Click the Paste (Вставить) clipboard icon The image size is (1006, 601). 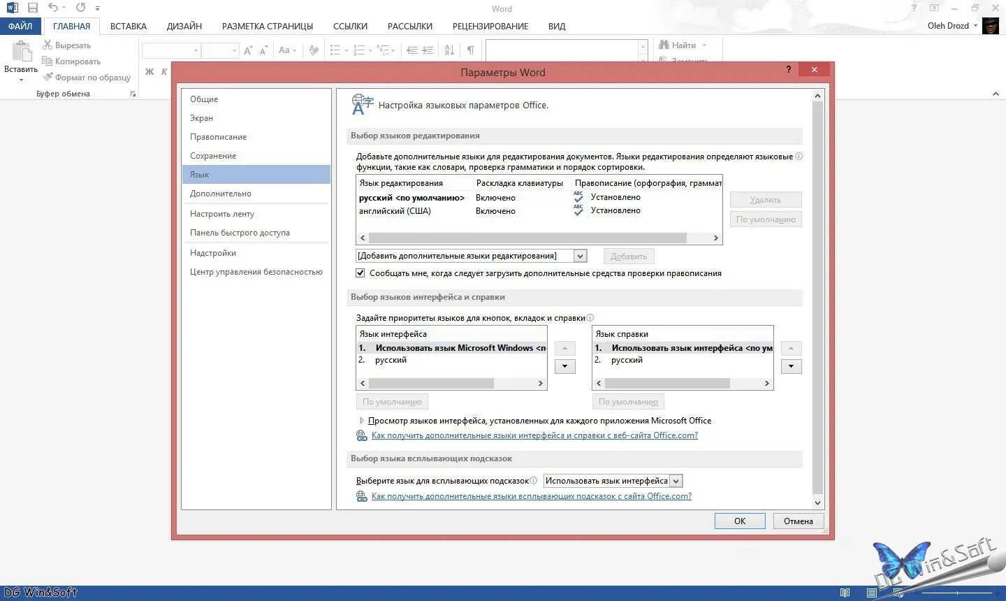pos(22,52)
